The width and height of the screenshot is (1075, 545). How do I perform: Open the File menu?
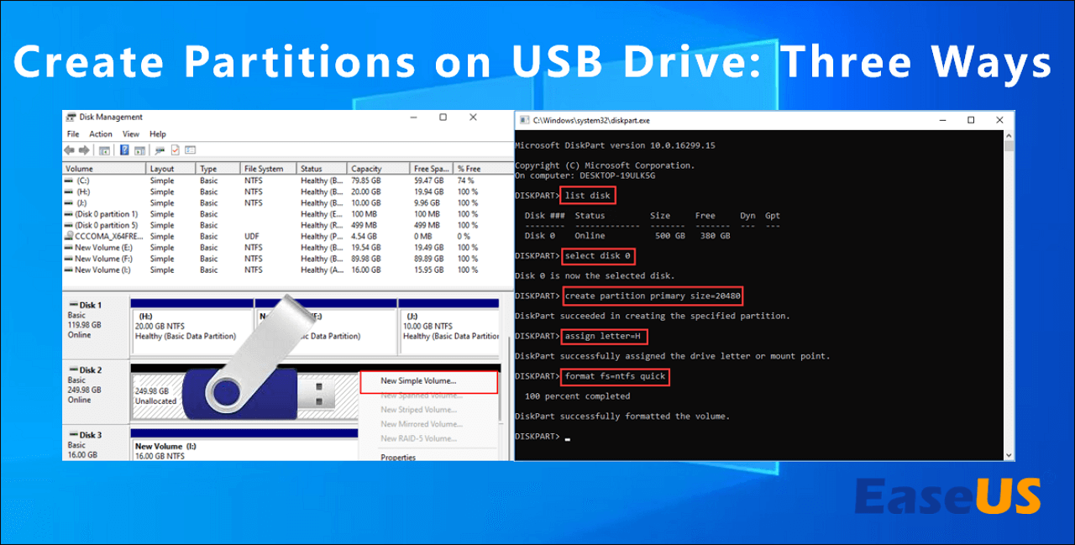coord(73,134)
